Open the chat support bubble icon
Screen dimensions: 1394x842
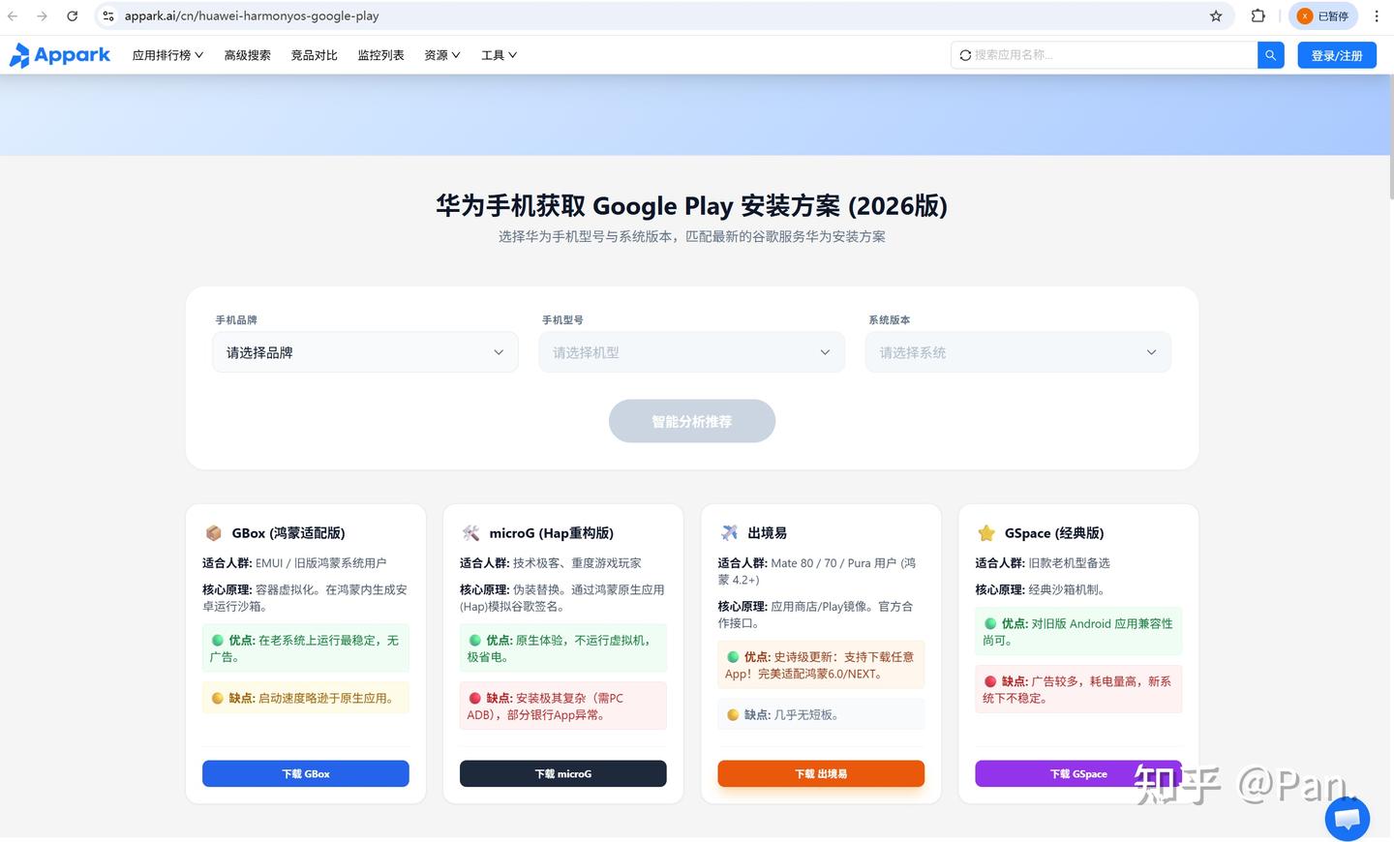[x=1347, y=819]
